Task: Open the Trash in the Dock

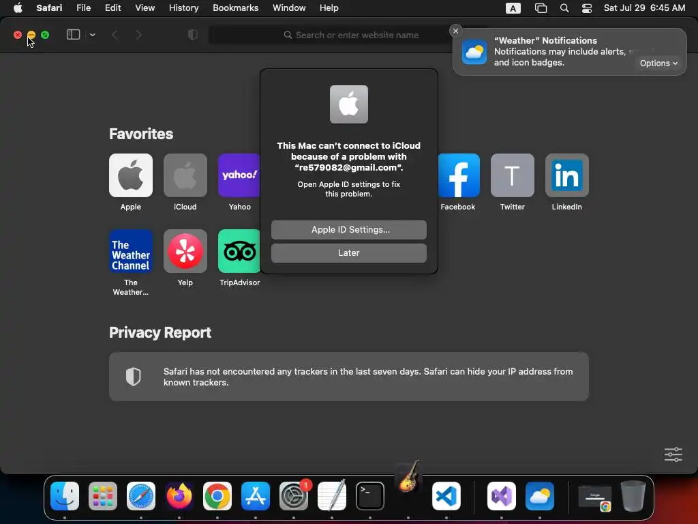Action: (633, 496)
